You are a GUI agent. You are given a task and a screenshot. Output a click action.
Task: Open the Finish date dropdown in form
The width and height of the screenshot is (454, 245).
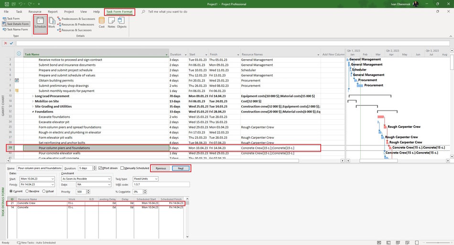53,184
